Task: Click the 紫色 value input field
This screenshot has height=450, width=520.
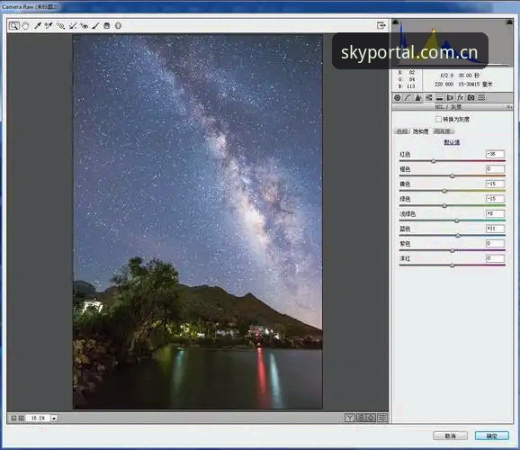Action: tap(495, 243)
